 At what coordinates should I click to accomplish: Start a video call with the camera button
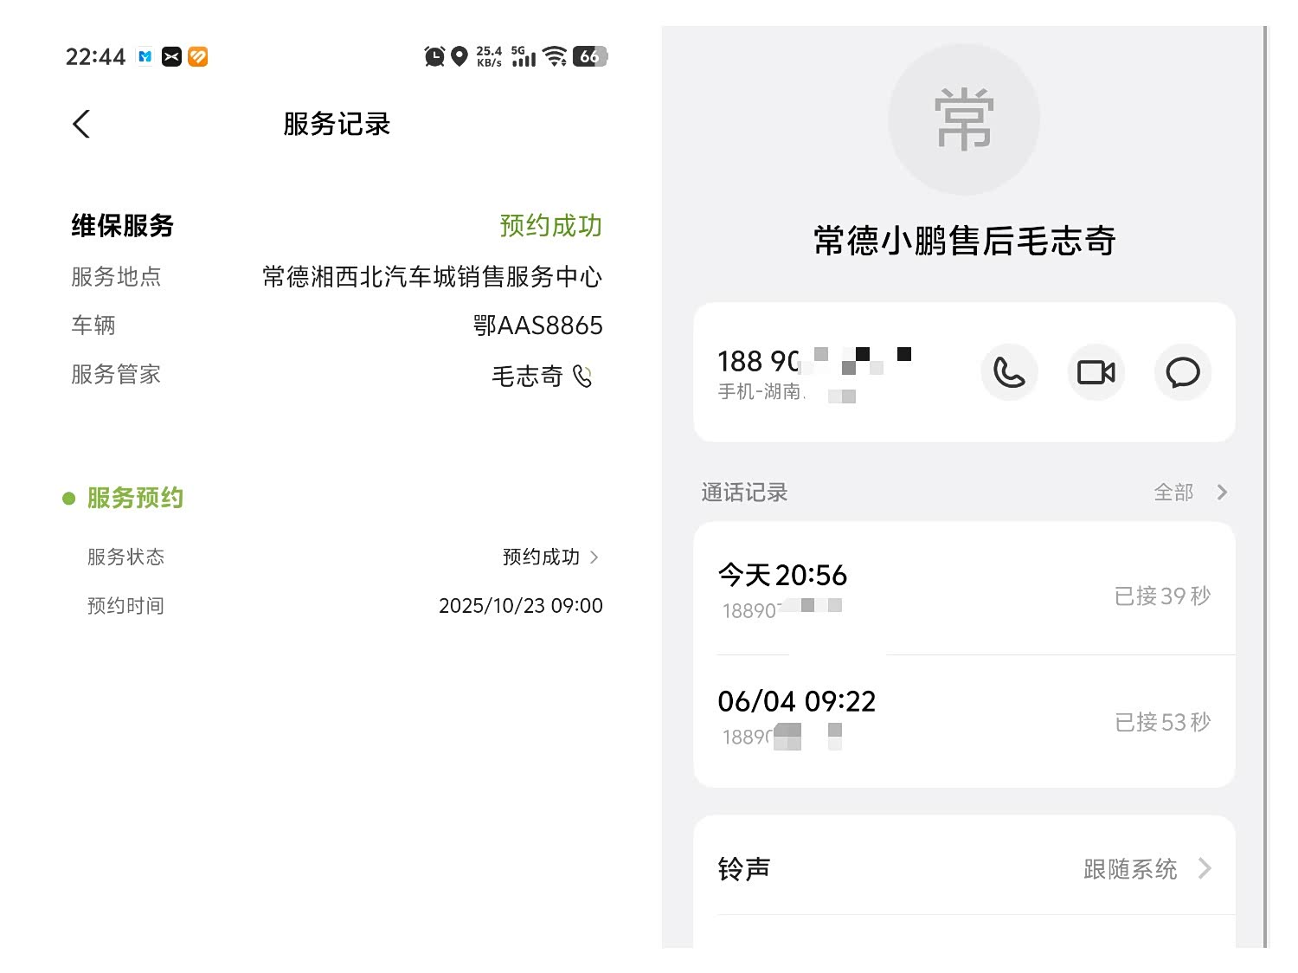pyautogui.click(x=1096, y=372)
